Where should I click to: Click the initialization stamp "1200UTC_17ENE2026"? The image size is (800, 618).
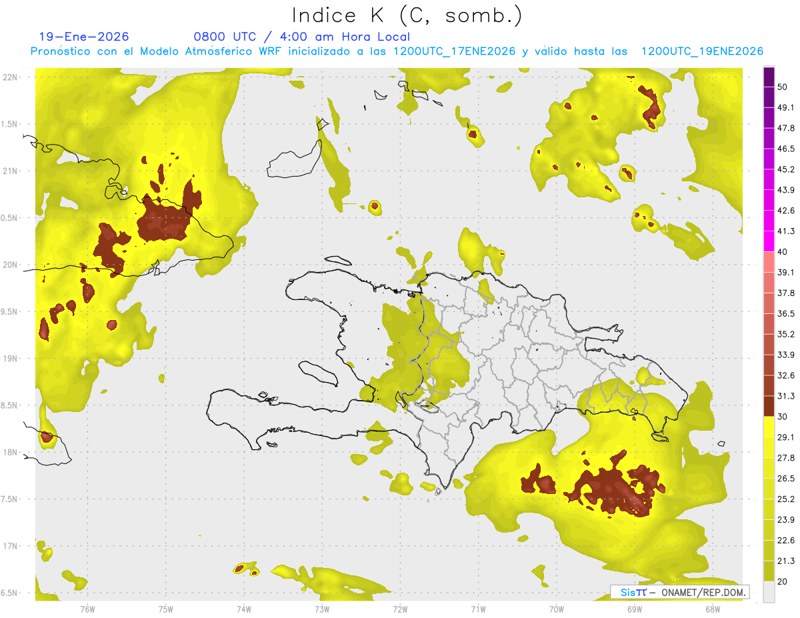455,51
